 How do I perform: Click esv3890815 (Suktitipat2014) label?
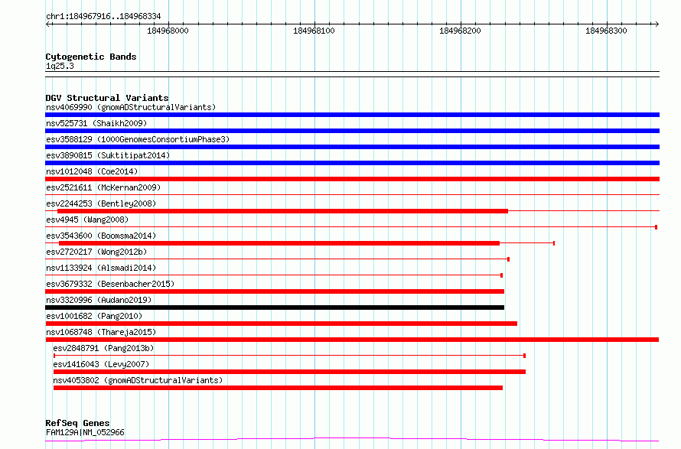108,155
